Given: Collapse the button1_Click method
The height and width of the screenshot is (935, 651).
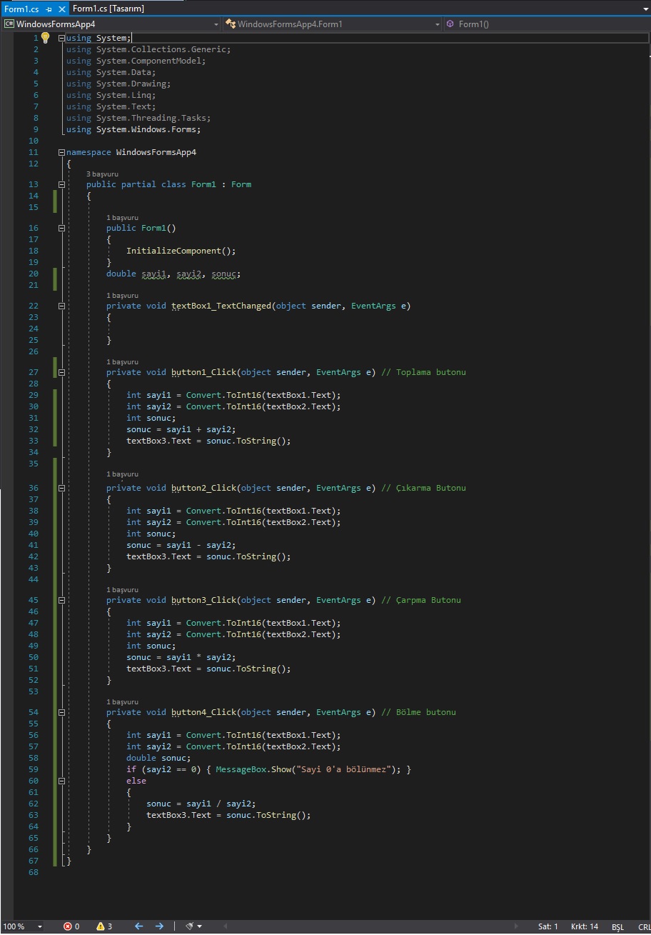Looking at the screenshot, I should coord(61,372).
